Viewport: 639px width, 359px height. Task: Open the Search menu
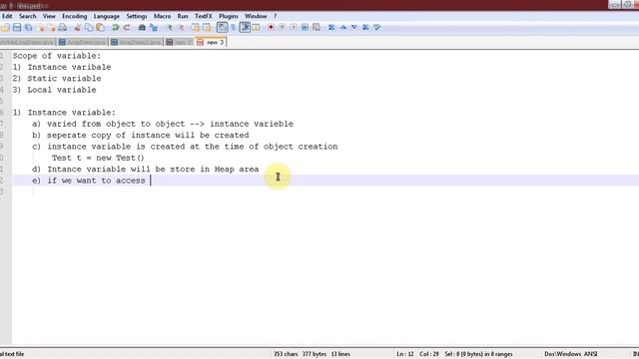(x=27, y=16)
